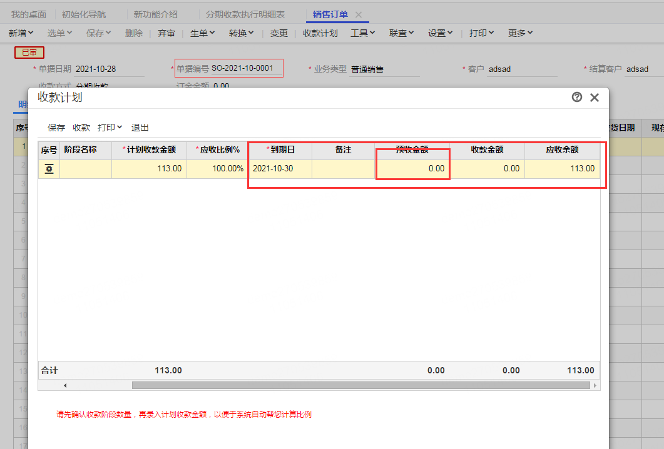Click the 应收余额 cell 113.00
Screen dimensions: 664x449
(563, 169)
